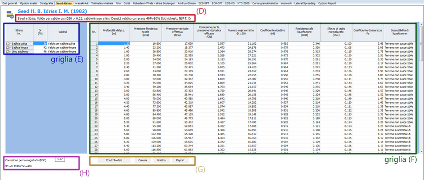The width and height of the screenshot is (424, 180).
Task: Click the Report button
Action: click(180, 160)
